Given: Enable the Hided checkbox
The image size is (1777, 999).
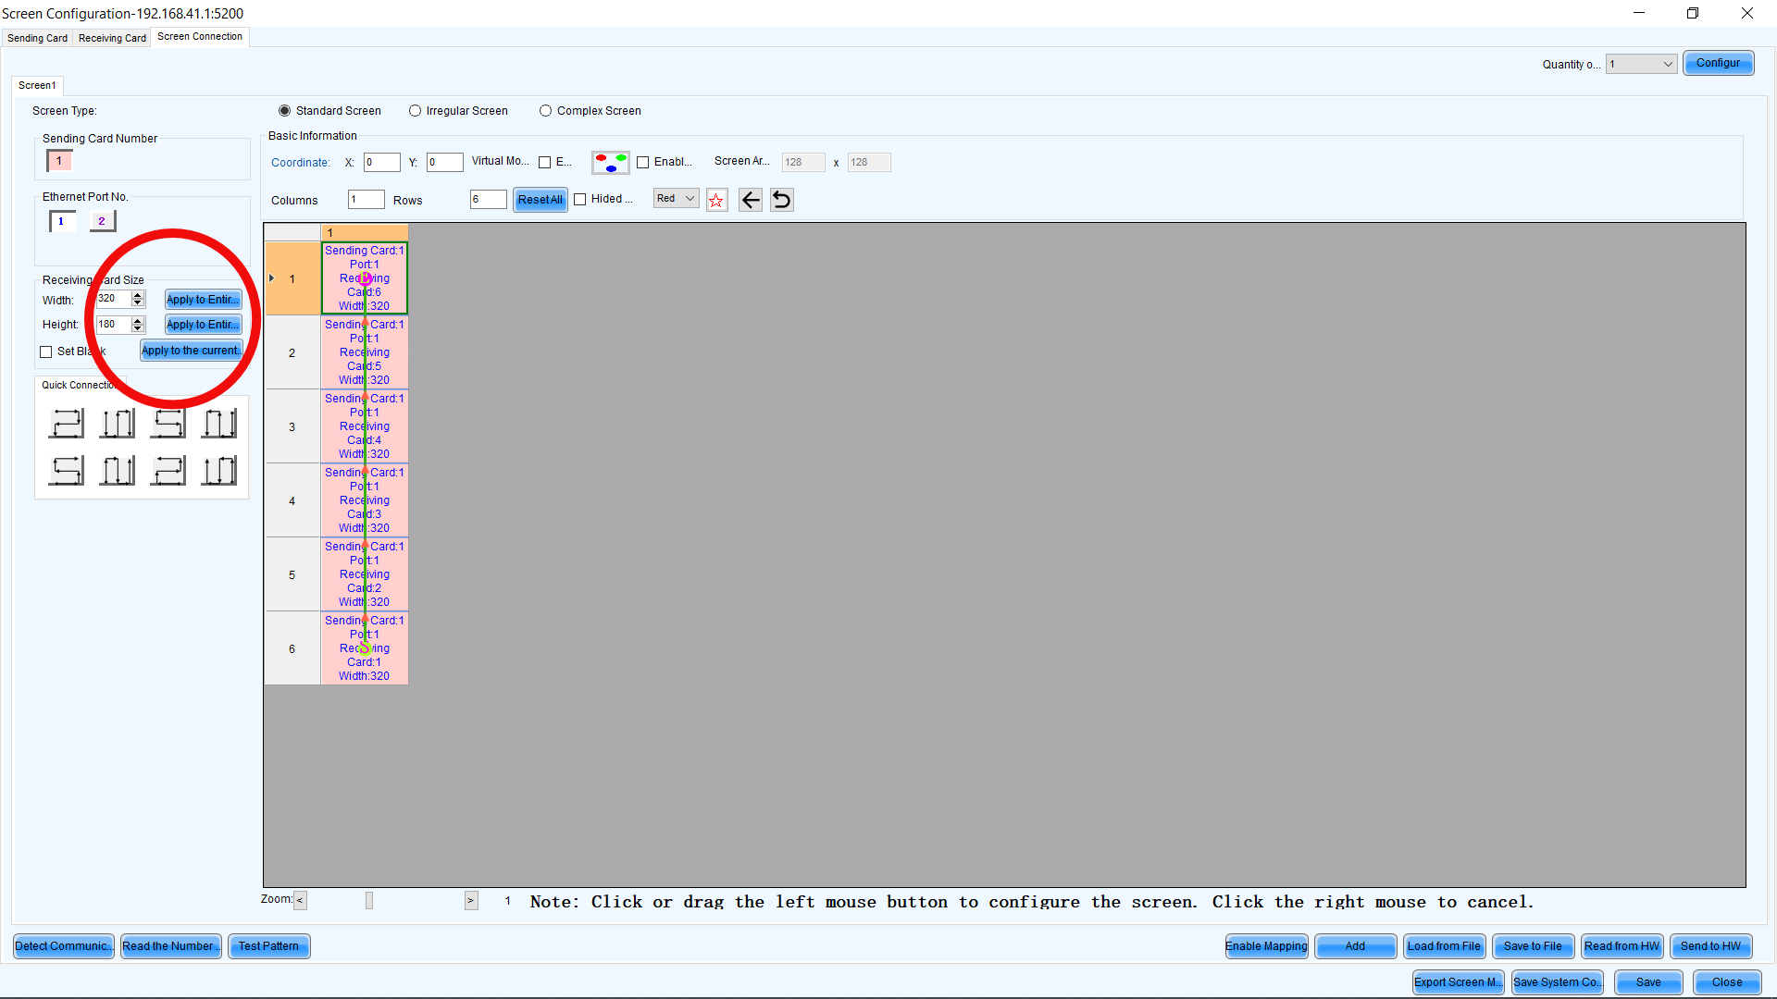Looking at the screenshot, I should 580,200.
